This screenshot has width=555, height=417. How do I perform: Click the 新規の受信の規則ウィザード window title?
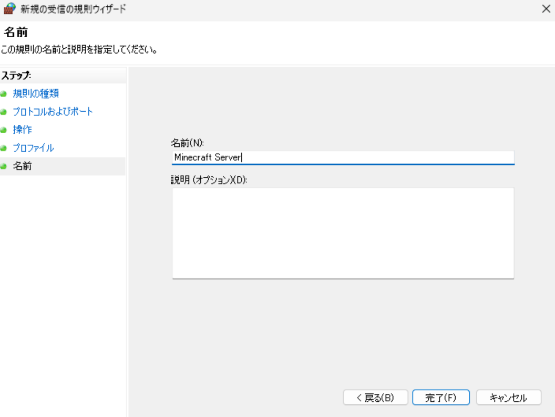(73, 9)
